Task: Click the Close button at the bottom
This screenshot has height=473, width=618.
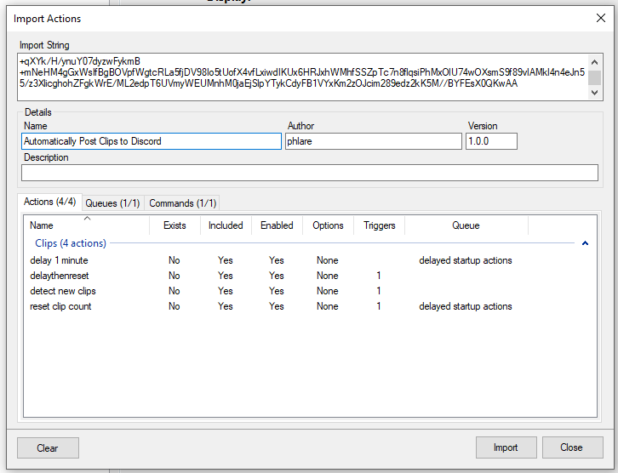Action: 572,447
